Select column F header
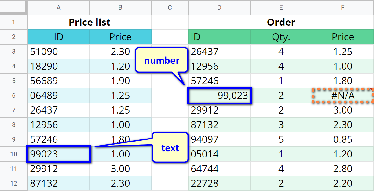Image resolution: width=374 pixels, height=191 pixels. click(x=343, y=8)
